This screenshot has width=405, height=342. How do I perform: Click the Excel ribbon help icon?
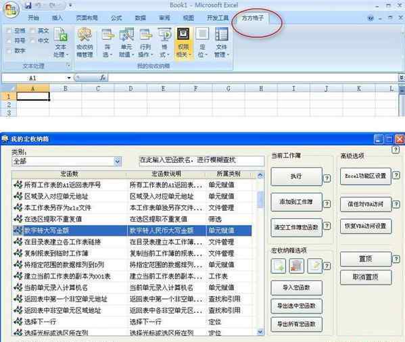(371, 18)
